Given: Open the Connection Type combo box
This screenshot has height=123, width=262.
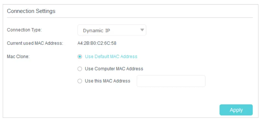Looking at the screenshot, I should click(112, 30).
